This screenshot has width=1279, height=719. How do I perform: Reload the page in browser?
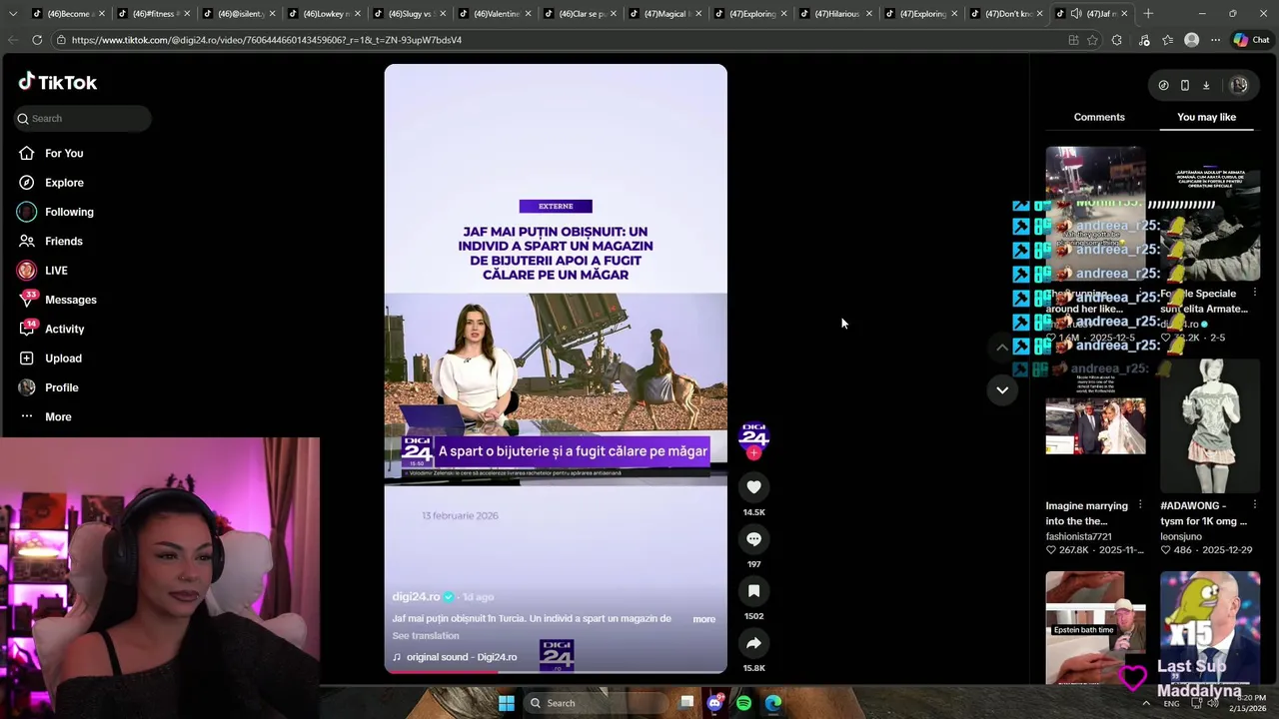[x=37, y=40]
